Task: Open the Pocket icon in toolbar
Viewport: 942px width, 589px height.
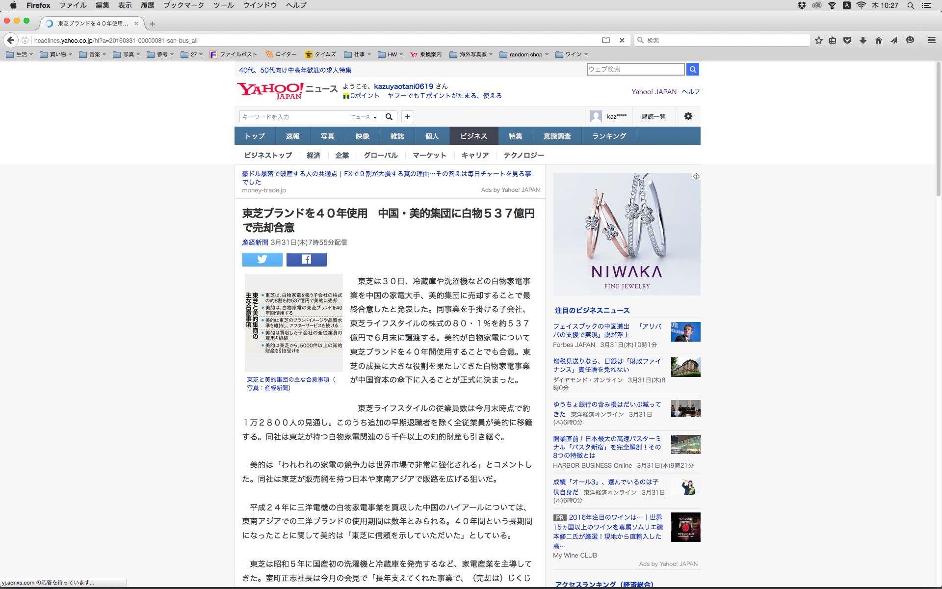Action: pos(847,40)
